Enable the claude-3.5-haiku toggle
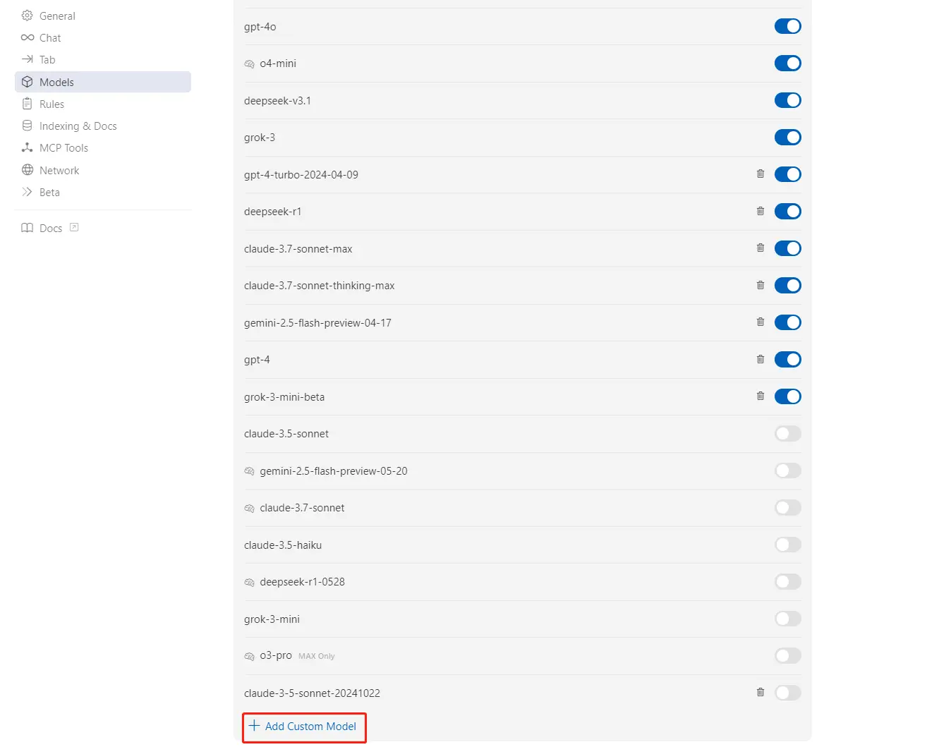This screenshot has height=747, width=927. 788,545
